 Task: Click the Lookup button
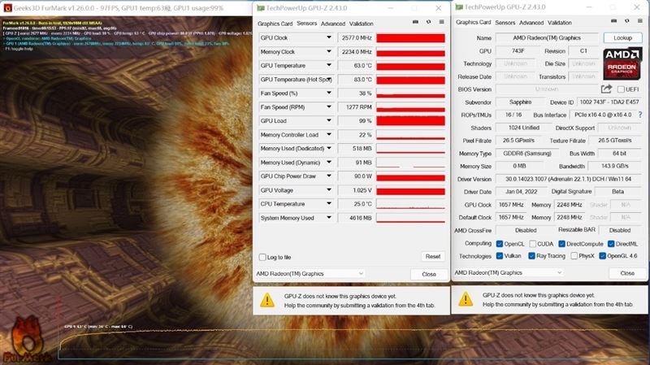[622, 37]
